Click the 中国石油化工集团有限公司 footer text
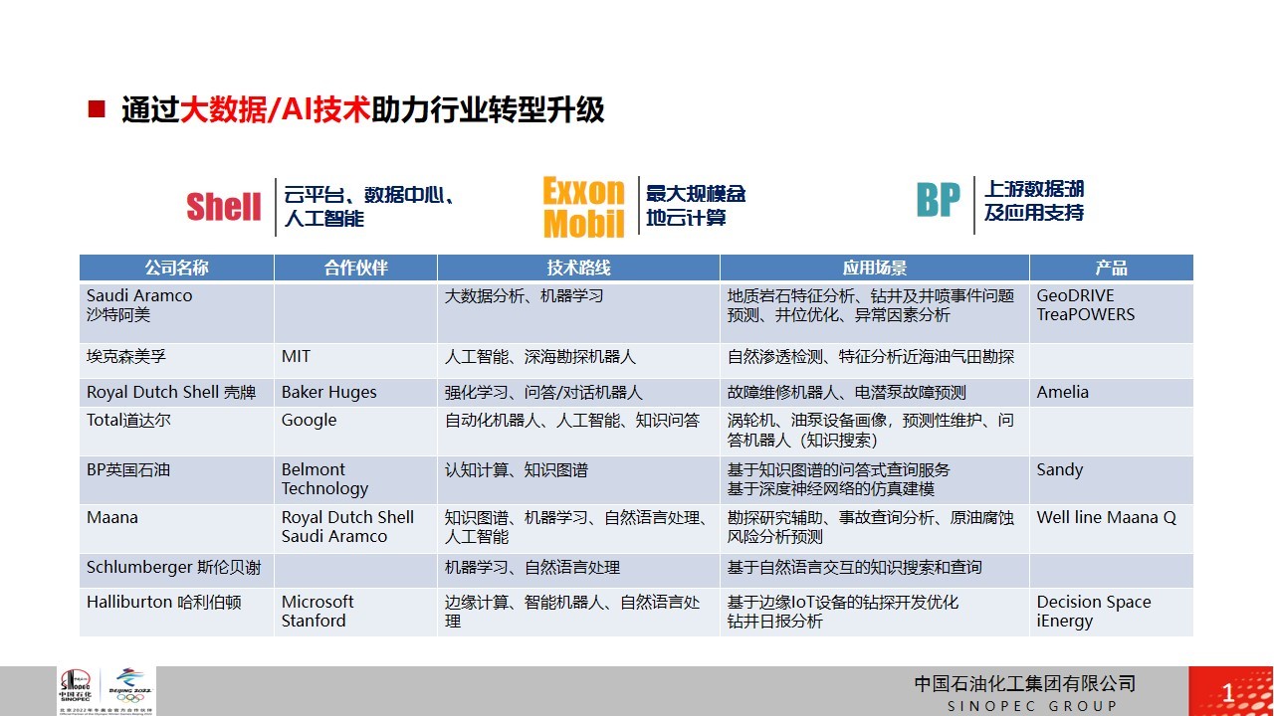The image size is (1274, 716). [x=1025, y=684]
